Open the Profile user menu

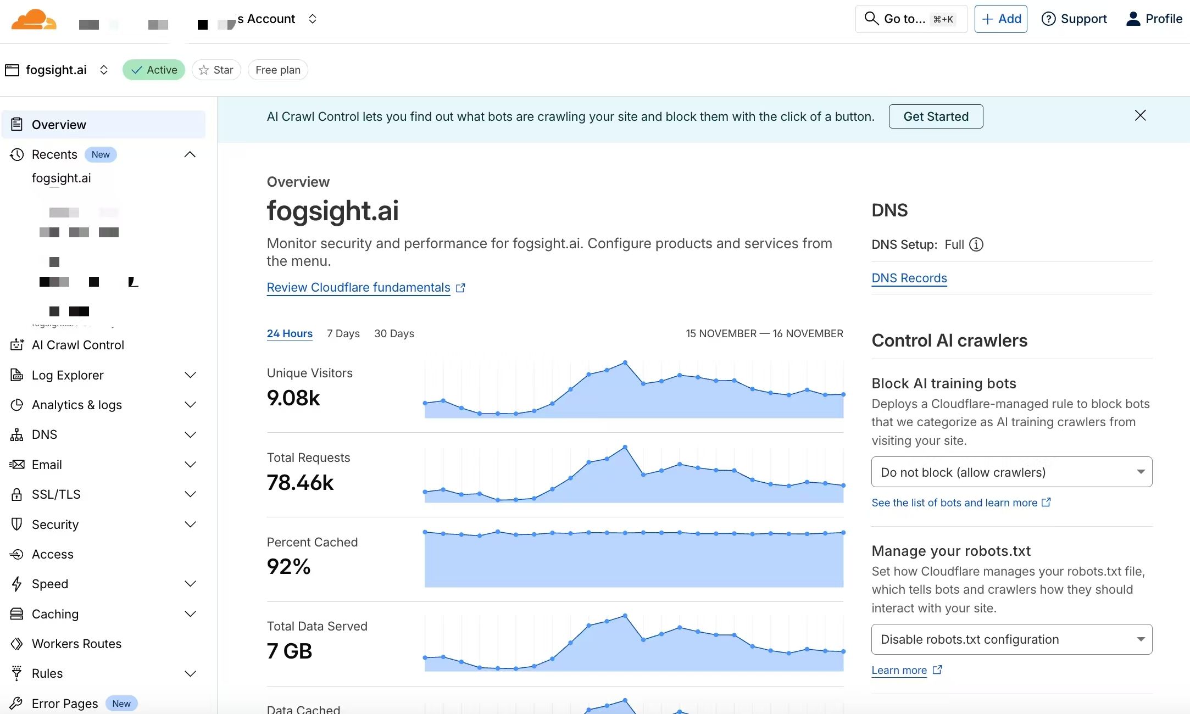pyautogui.click(x=1154, y=19)
